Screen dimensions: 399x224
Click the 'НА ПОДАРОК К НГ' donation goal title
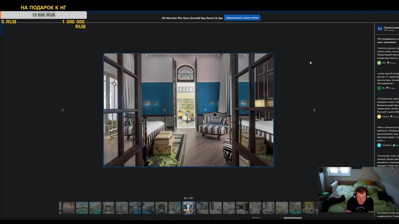coord(44,7)
